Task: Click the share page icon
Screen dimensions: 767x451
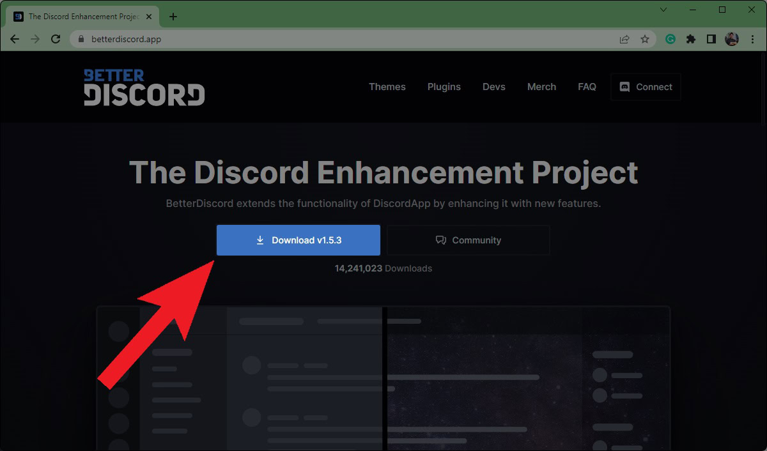Action: [x=624, y=39]
